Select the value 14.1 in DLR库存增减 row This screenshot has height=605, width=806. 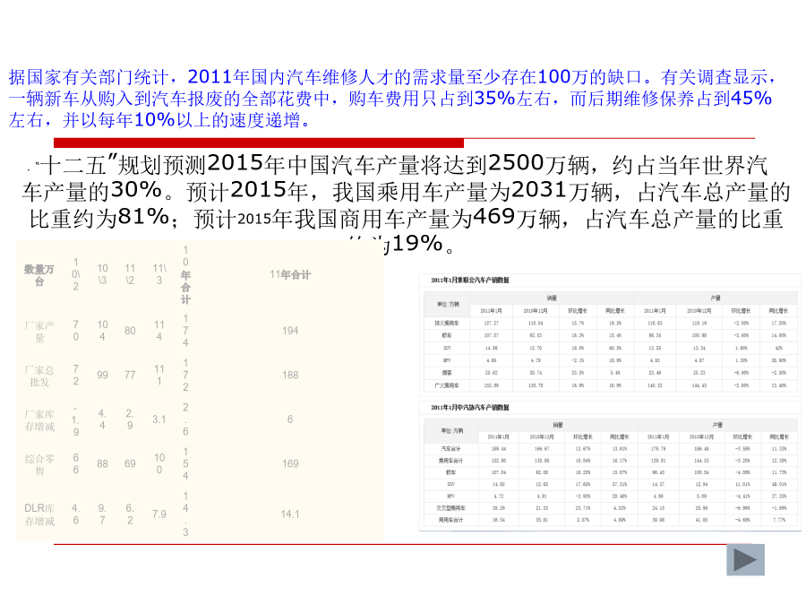click(290, 514)
